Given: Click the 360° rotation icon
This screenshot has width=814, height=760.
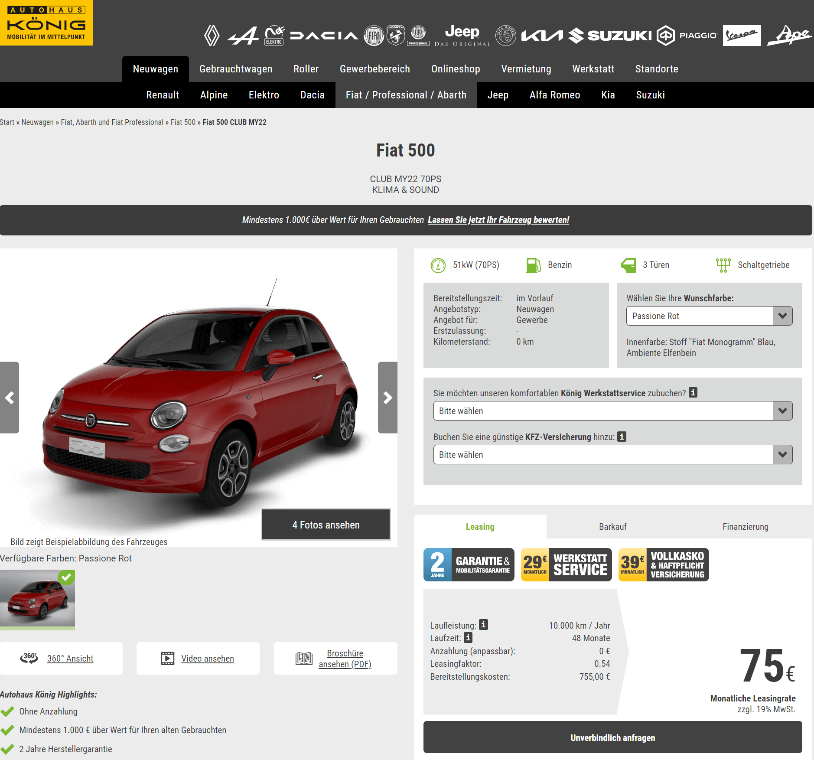Looking at the screenshot, I should (x=29, y=658).
